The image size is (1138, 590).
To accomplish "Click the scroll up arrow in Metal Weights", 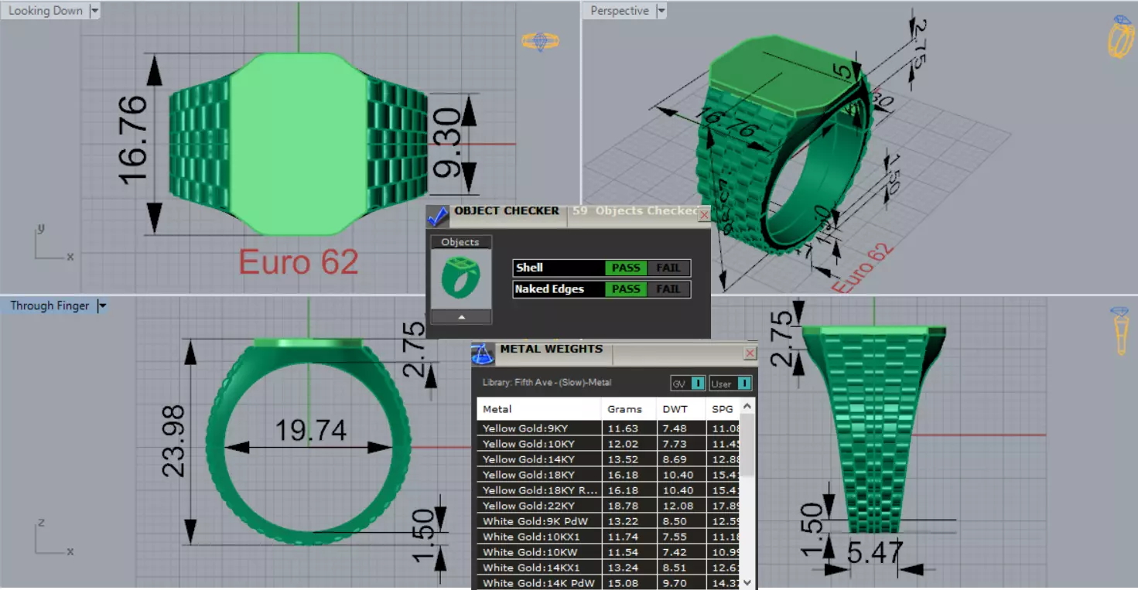I will click(747, 406).
